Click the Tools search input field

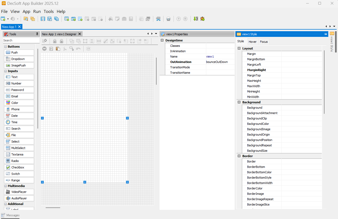pyautogui.click(x=21, y=40)
